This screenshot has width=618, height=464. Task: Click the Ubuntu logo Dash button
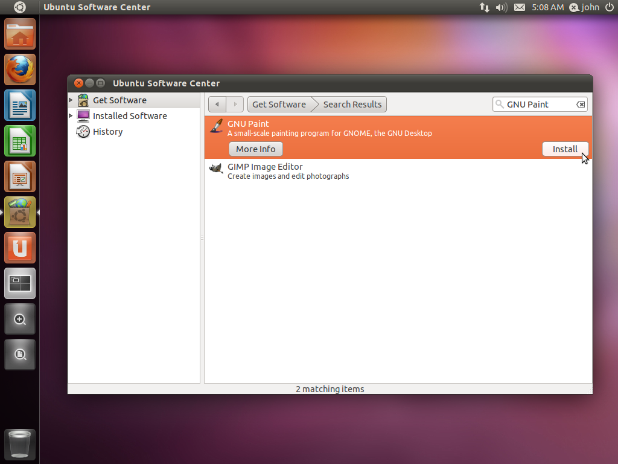point(20,7)
